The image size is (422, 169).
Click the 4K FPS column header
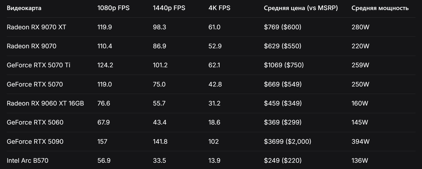click(219, 8)
